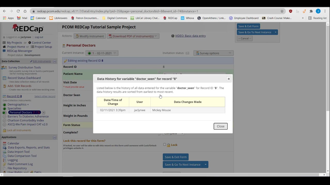Open the Data Comparison Tool

click(22, 156)
